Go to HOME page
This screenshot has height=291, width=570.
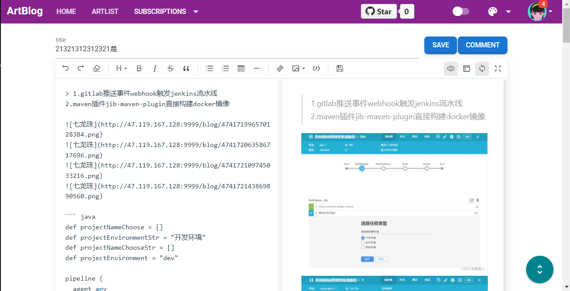(x=66, y=11)
